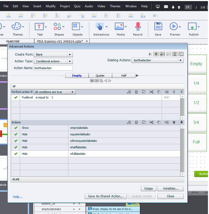Move selected action up
209x214 pixels.
pos(174,122)
